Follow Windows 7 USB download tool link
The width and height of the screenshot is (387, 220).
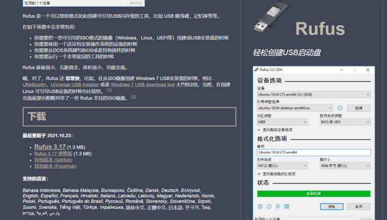pyautogui.click(x=142, y=85)
